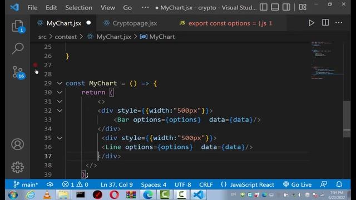
Task: Go to line via Ln 37, Col 9
Action: pos(117,184)
